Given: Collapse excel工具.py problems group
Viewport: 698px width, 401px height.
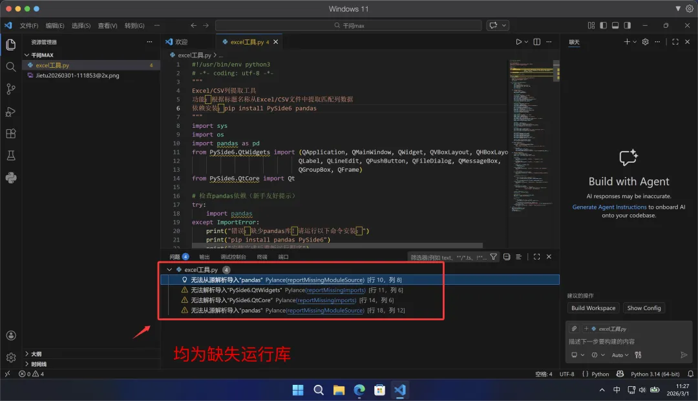Looking at the screenshot, I should pos(169,269).
